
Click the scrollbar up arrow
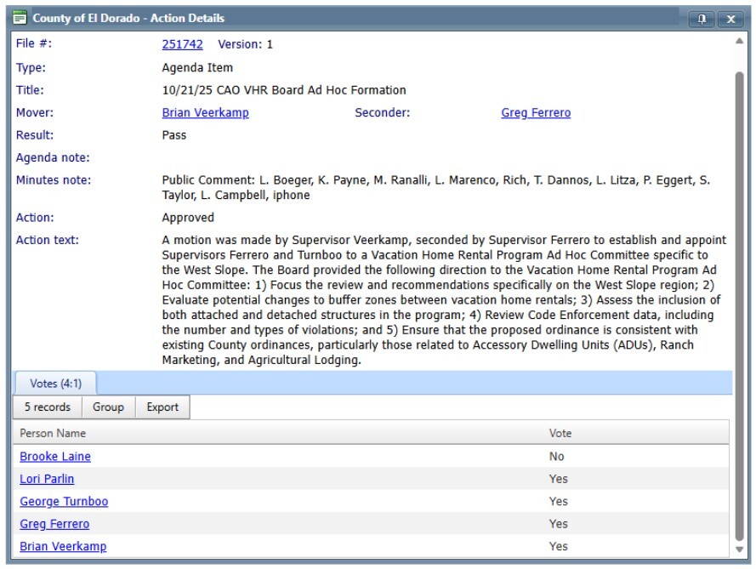[739, 41]
